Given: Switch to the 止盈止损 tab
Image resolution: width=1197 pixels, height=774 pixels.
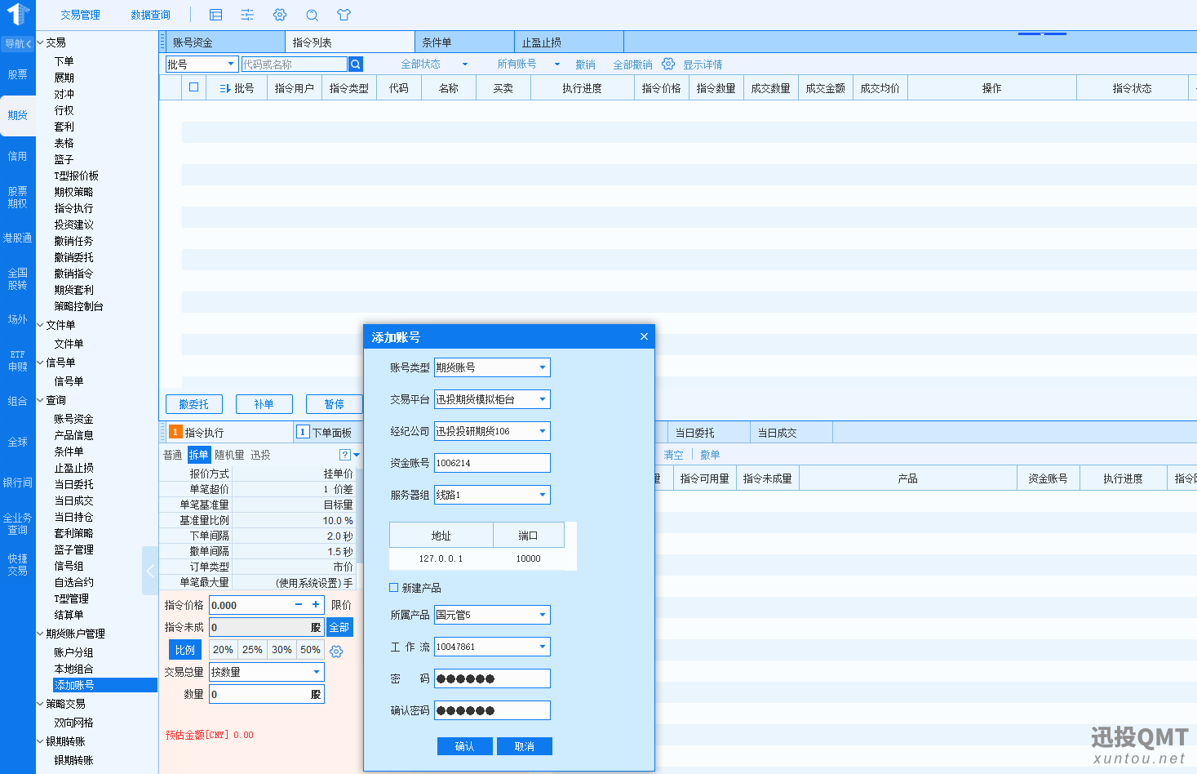Looking at the screenshot, I should 570,42.
